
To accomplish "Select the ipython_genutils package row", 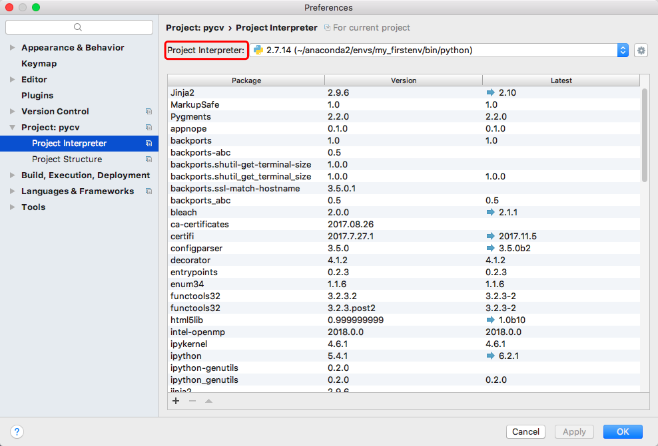I will [404, 380].
